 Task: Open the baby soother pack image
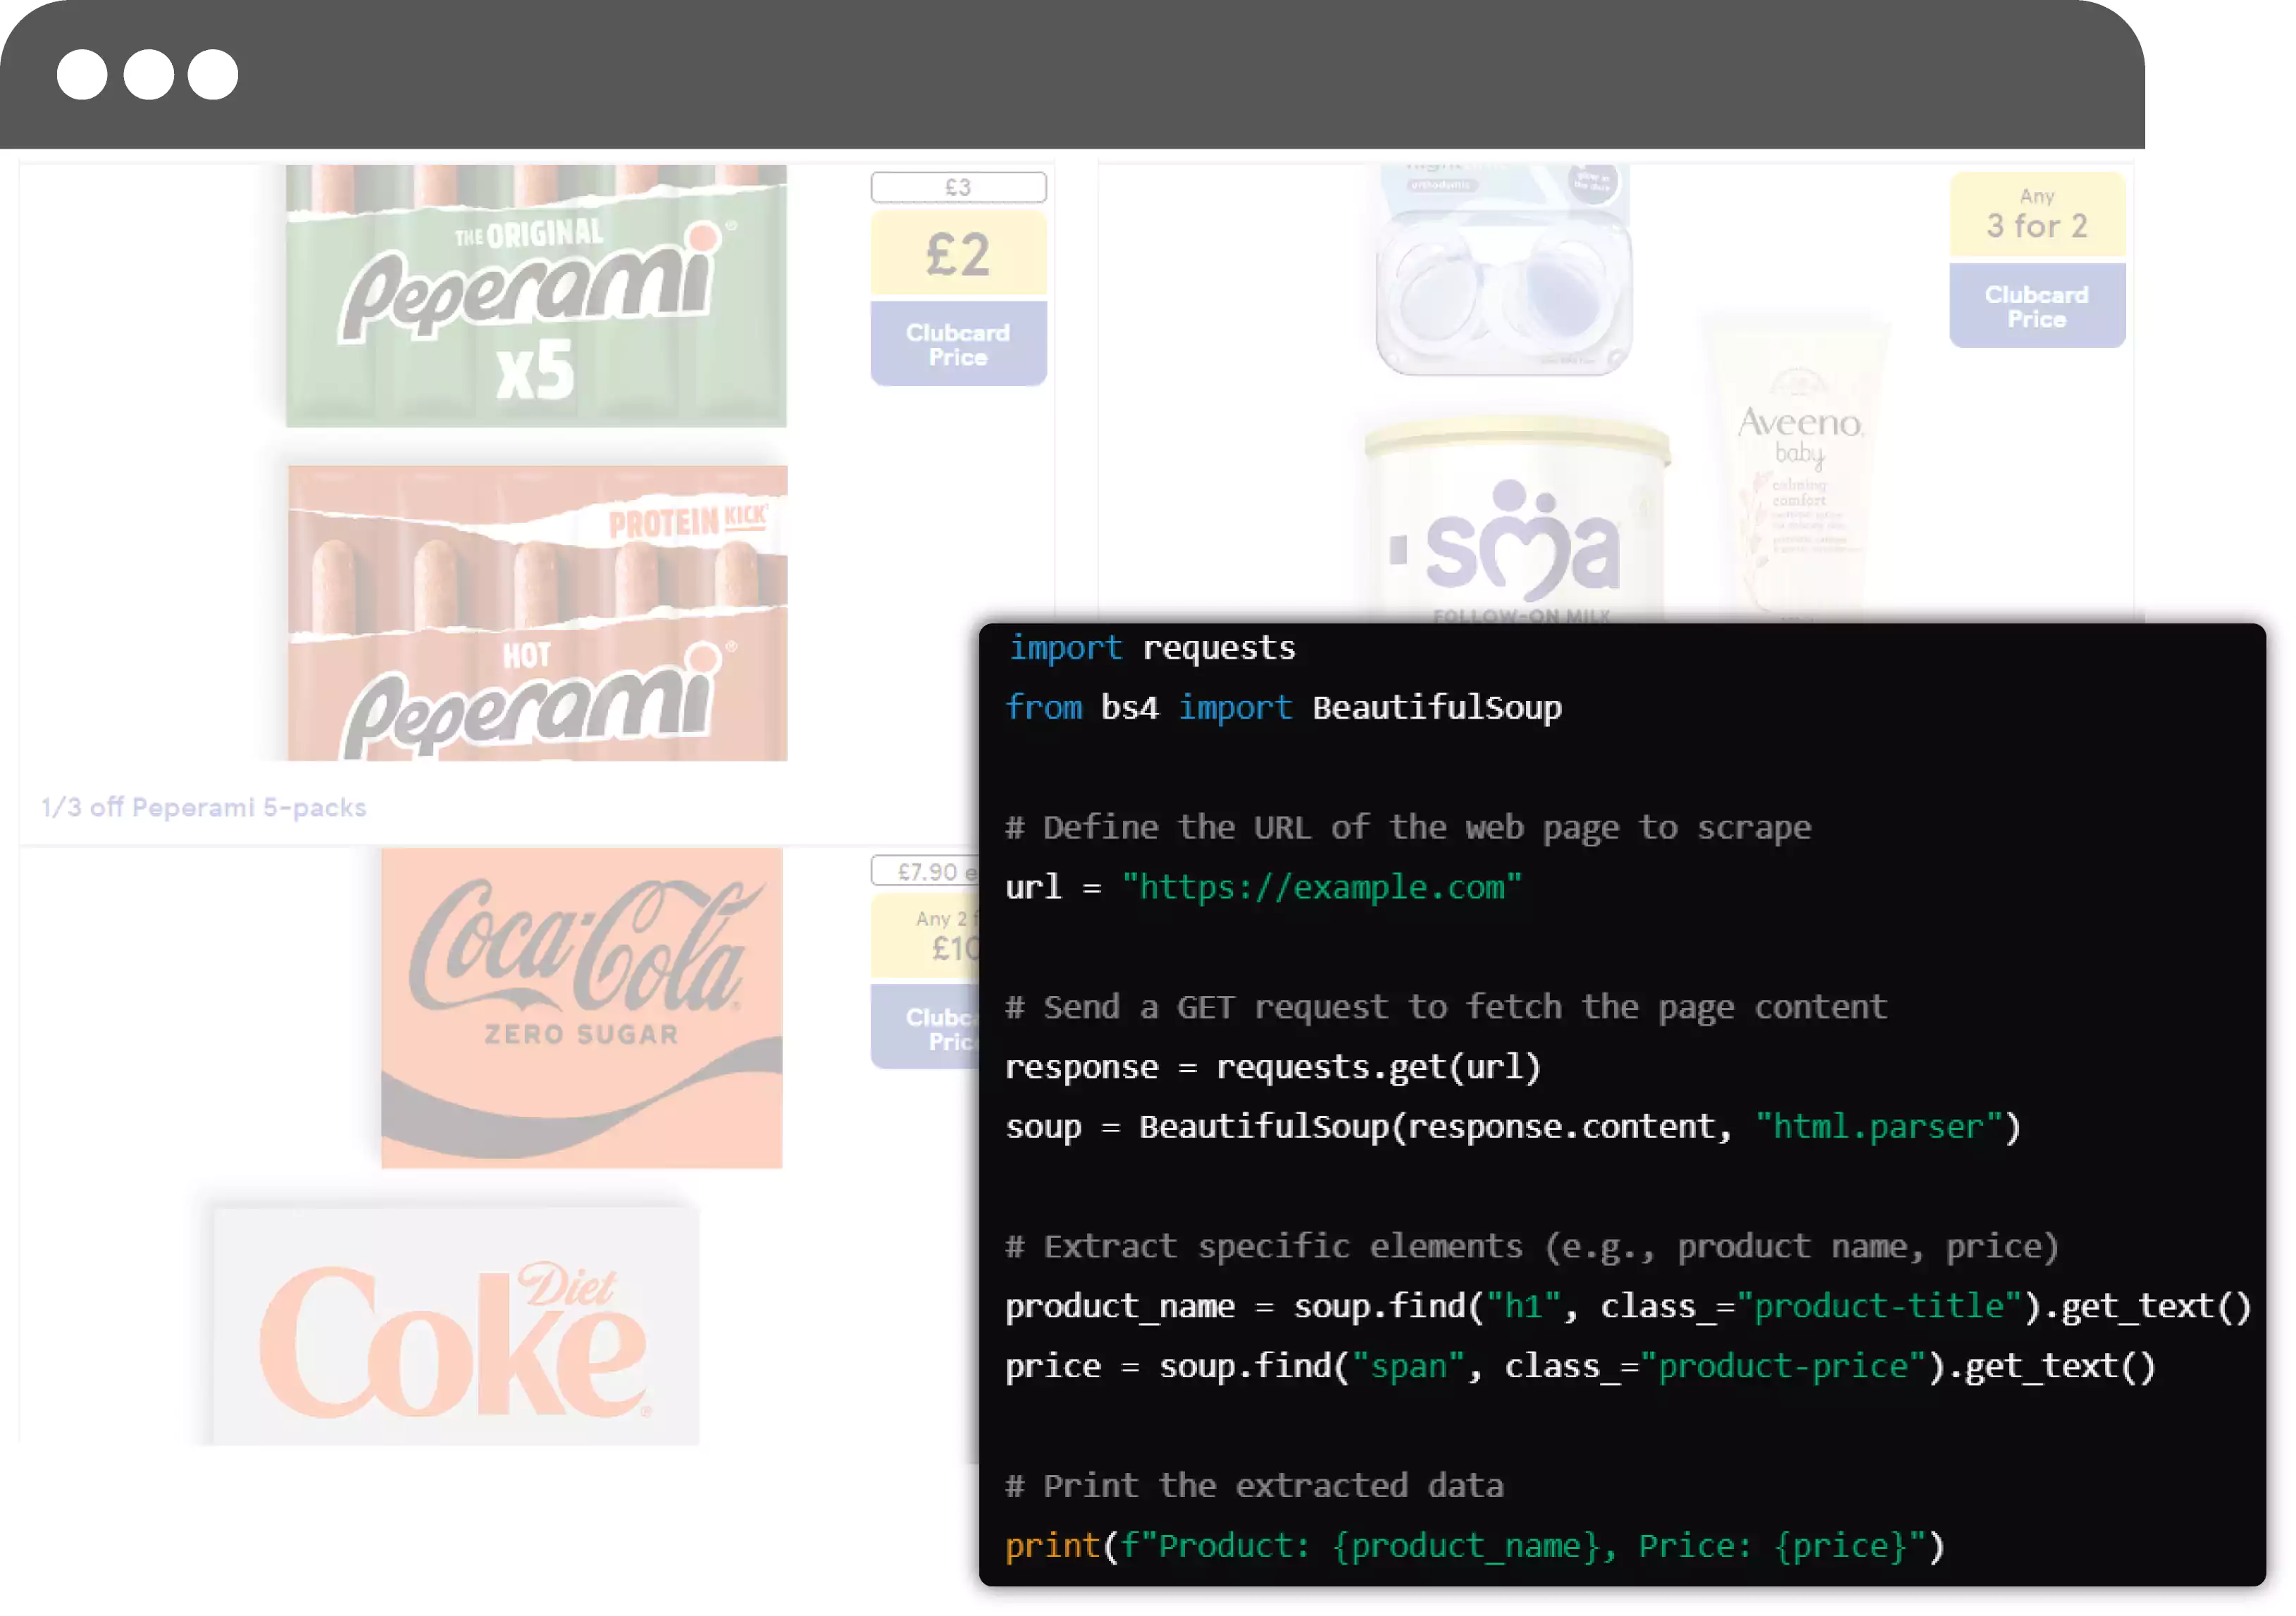1504,269
